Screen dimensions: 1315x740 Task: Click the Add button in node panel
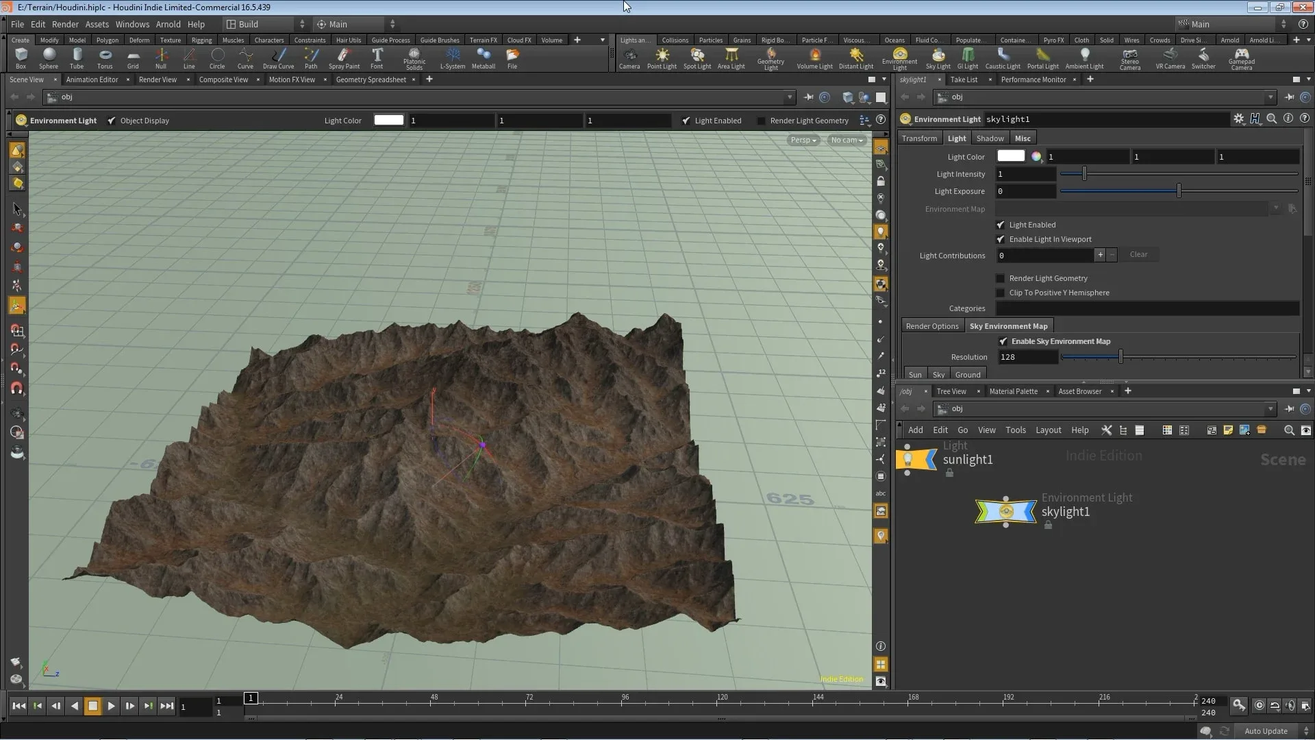click(x=915, y=429)
